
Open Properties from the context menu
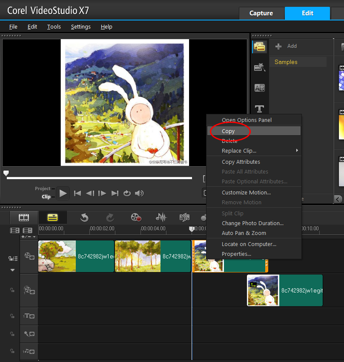[x=254, y=254]
